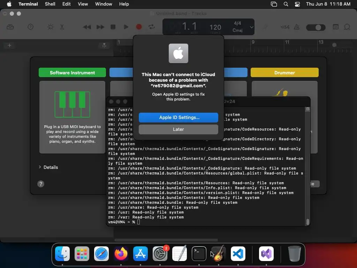The width and height of the screenshot is (357, 268).
Task: Open the LCD display mode dropdown arrow
Action: tap(251, 27)
